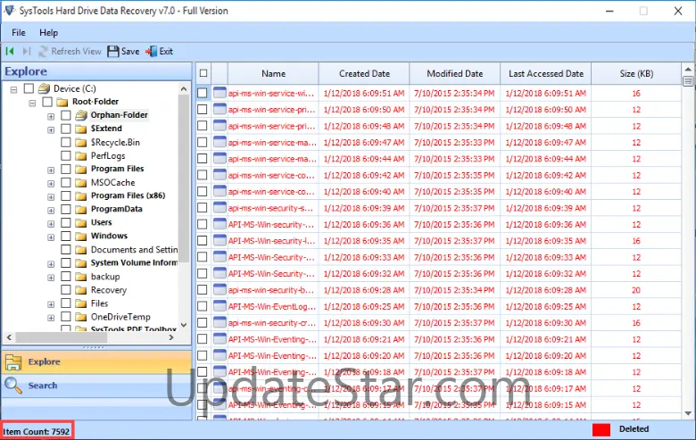Click file icon of row created 6:09:25 AM

[x=220, y=305]
